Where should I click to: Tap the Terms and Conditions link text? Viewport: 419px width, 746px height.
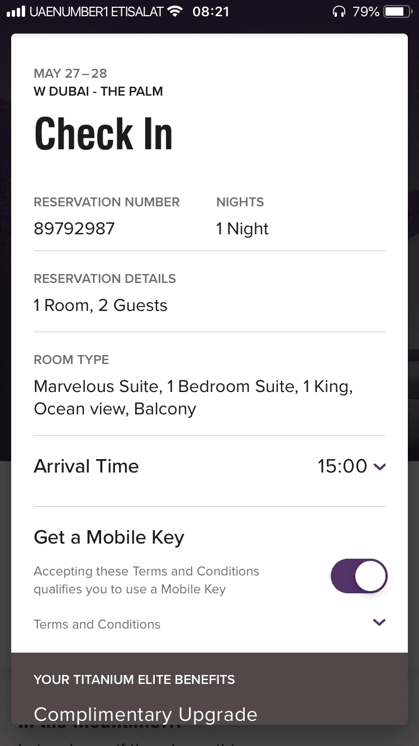[97, 625]
